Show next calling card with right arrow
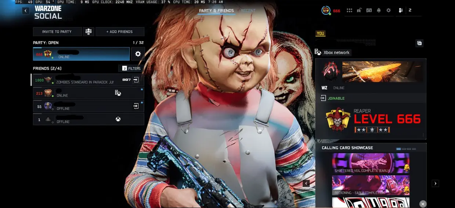The height and width of the screenshot is (208, 455). tap(436, 183)
